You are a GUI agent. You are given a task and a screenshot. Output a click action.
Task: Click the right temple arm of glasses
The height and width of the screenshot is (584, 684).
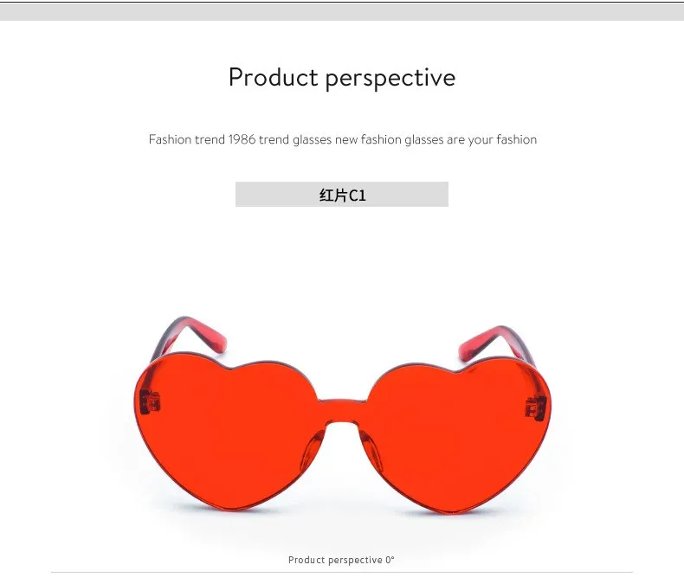point(497,344)
